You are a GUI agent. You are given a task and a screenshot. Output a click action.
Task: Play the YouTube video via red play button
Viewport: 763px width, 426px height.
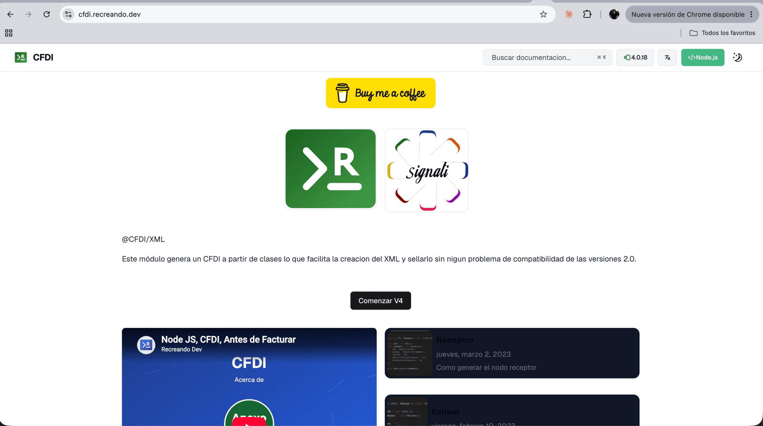[249, 421]
